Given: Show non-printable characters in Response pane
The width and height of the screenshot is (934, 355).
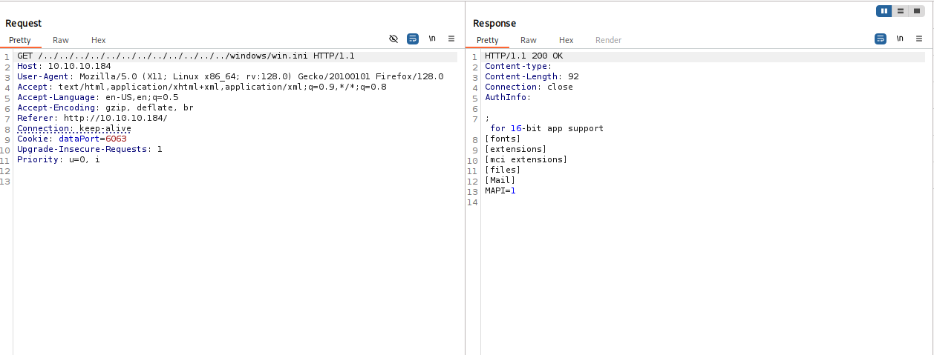Looking at the screenshot, I should [x=900, y=39].
